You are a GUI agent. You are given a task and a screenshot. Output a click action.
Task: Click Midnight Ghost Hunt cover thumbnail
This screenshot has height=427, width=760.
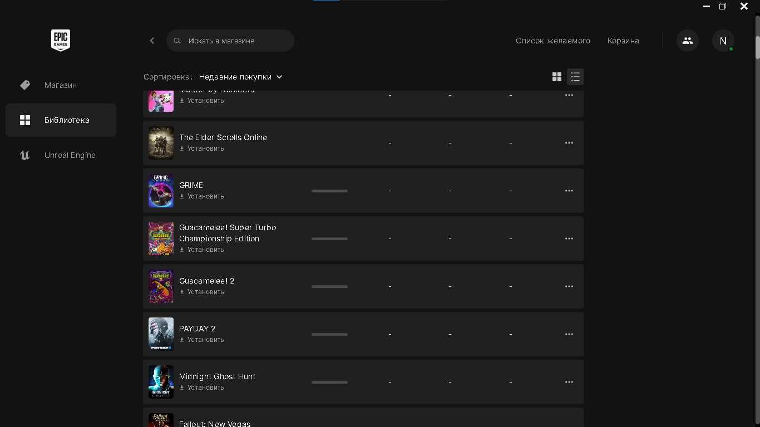point(161,382)
